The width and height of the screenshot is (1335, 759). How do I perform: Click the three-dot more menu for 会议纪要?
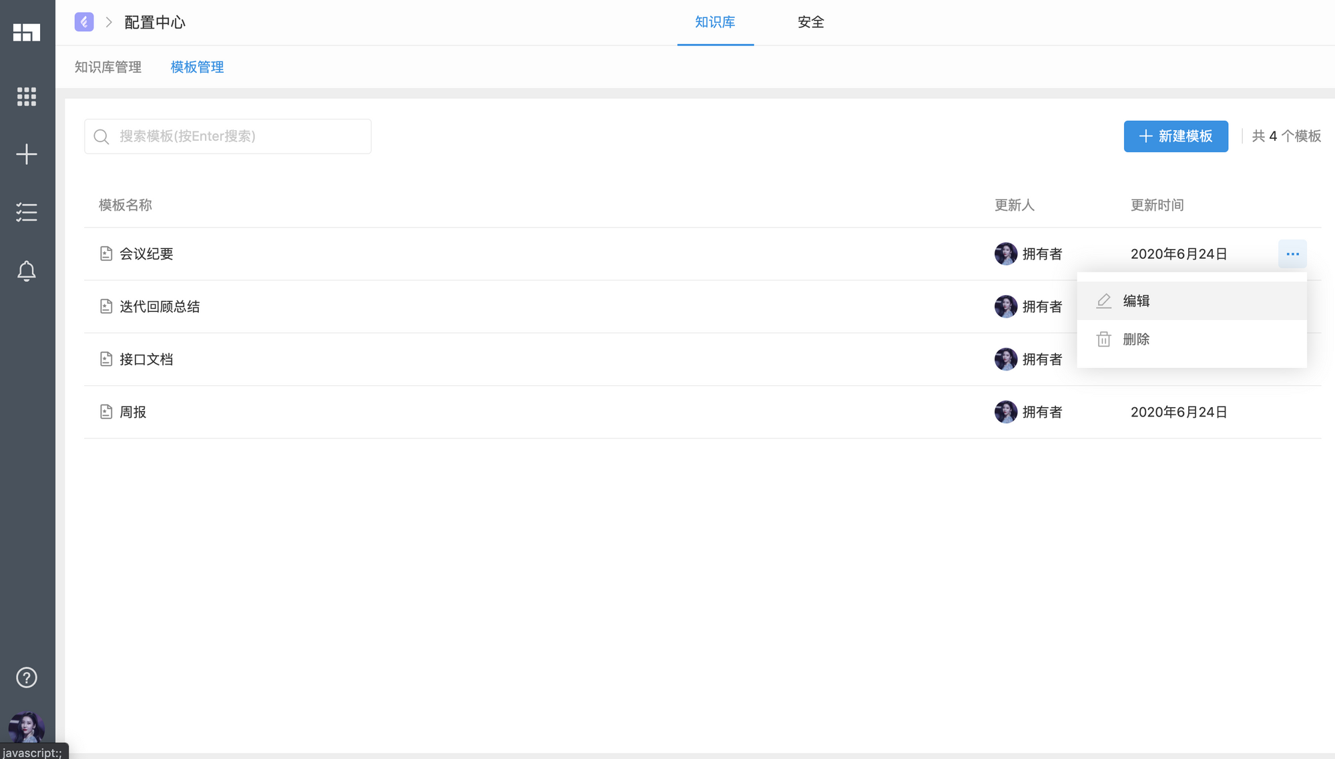1292,254
